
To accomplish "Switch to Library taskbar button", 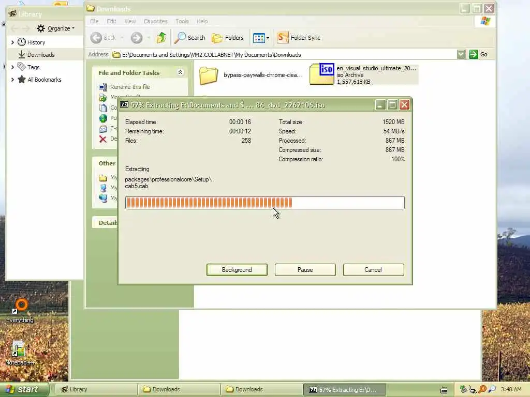I will point(96,389).
